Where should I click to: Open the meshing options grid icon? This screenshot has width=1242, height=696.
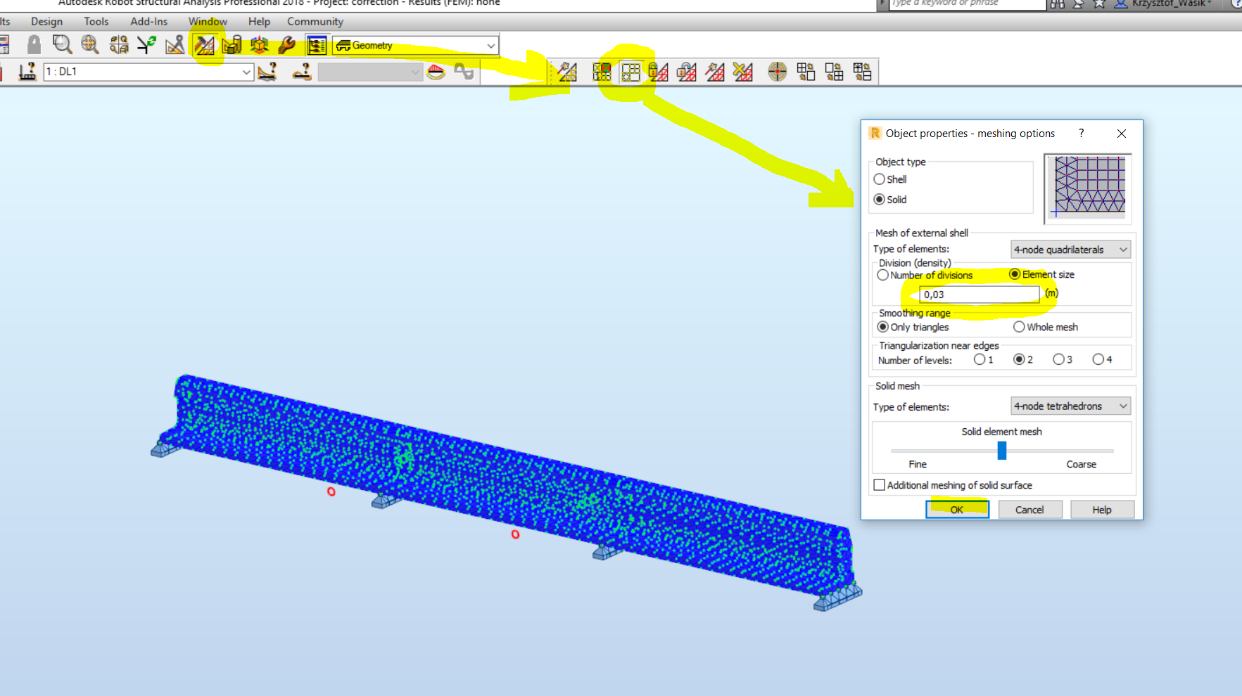(630, 72)
